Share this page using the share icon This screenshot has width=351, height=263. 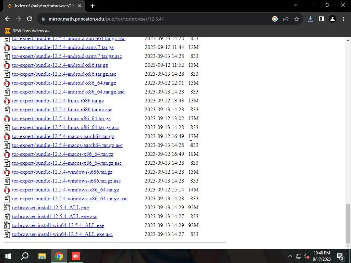click(286, 19)
